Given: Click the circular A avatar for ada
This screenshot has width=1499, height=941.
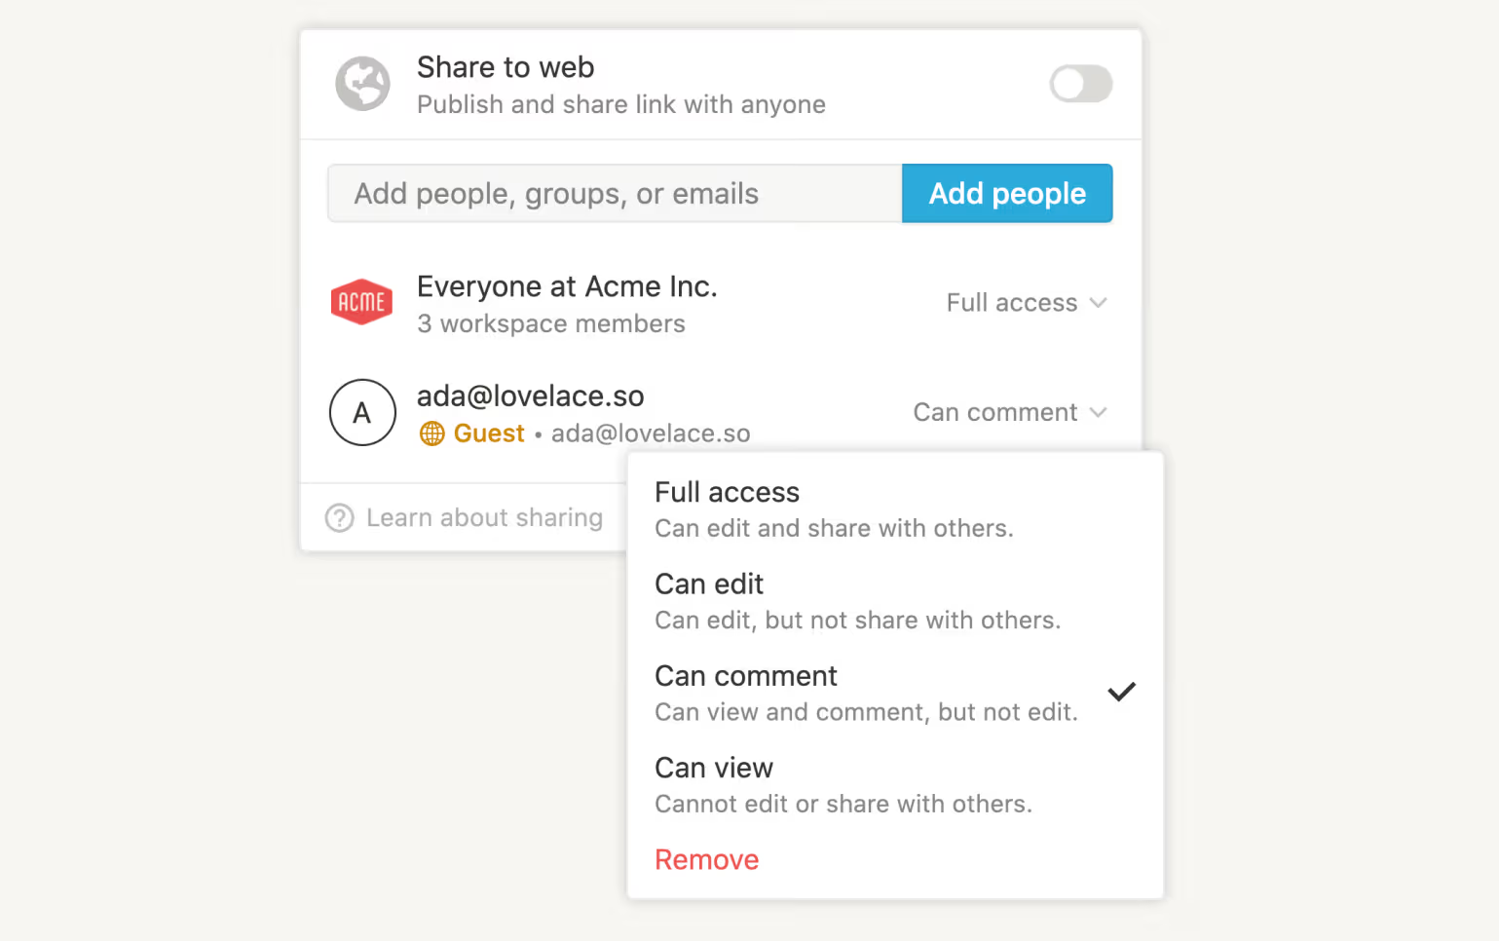Looking at the screenshot, I should pos(362,412).
